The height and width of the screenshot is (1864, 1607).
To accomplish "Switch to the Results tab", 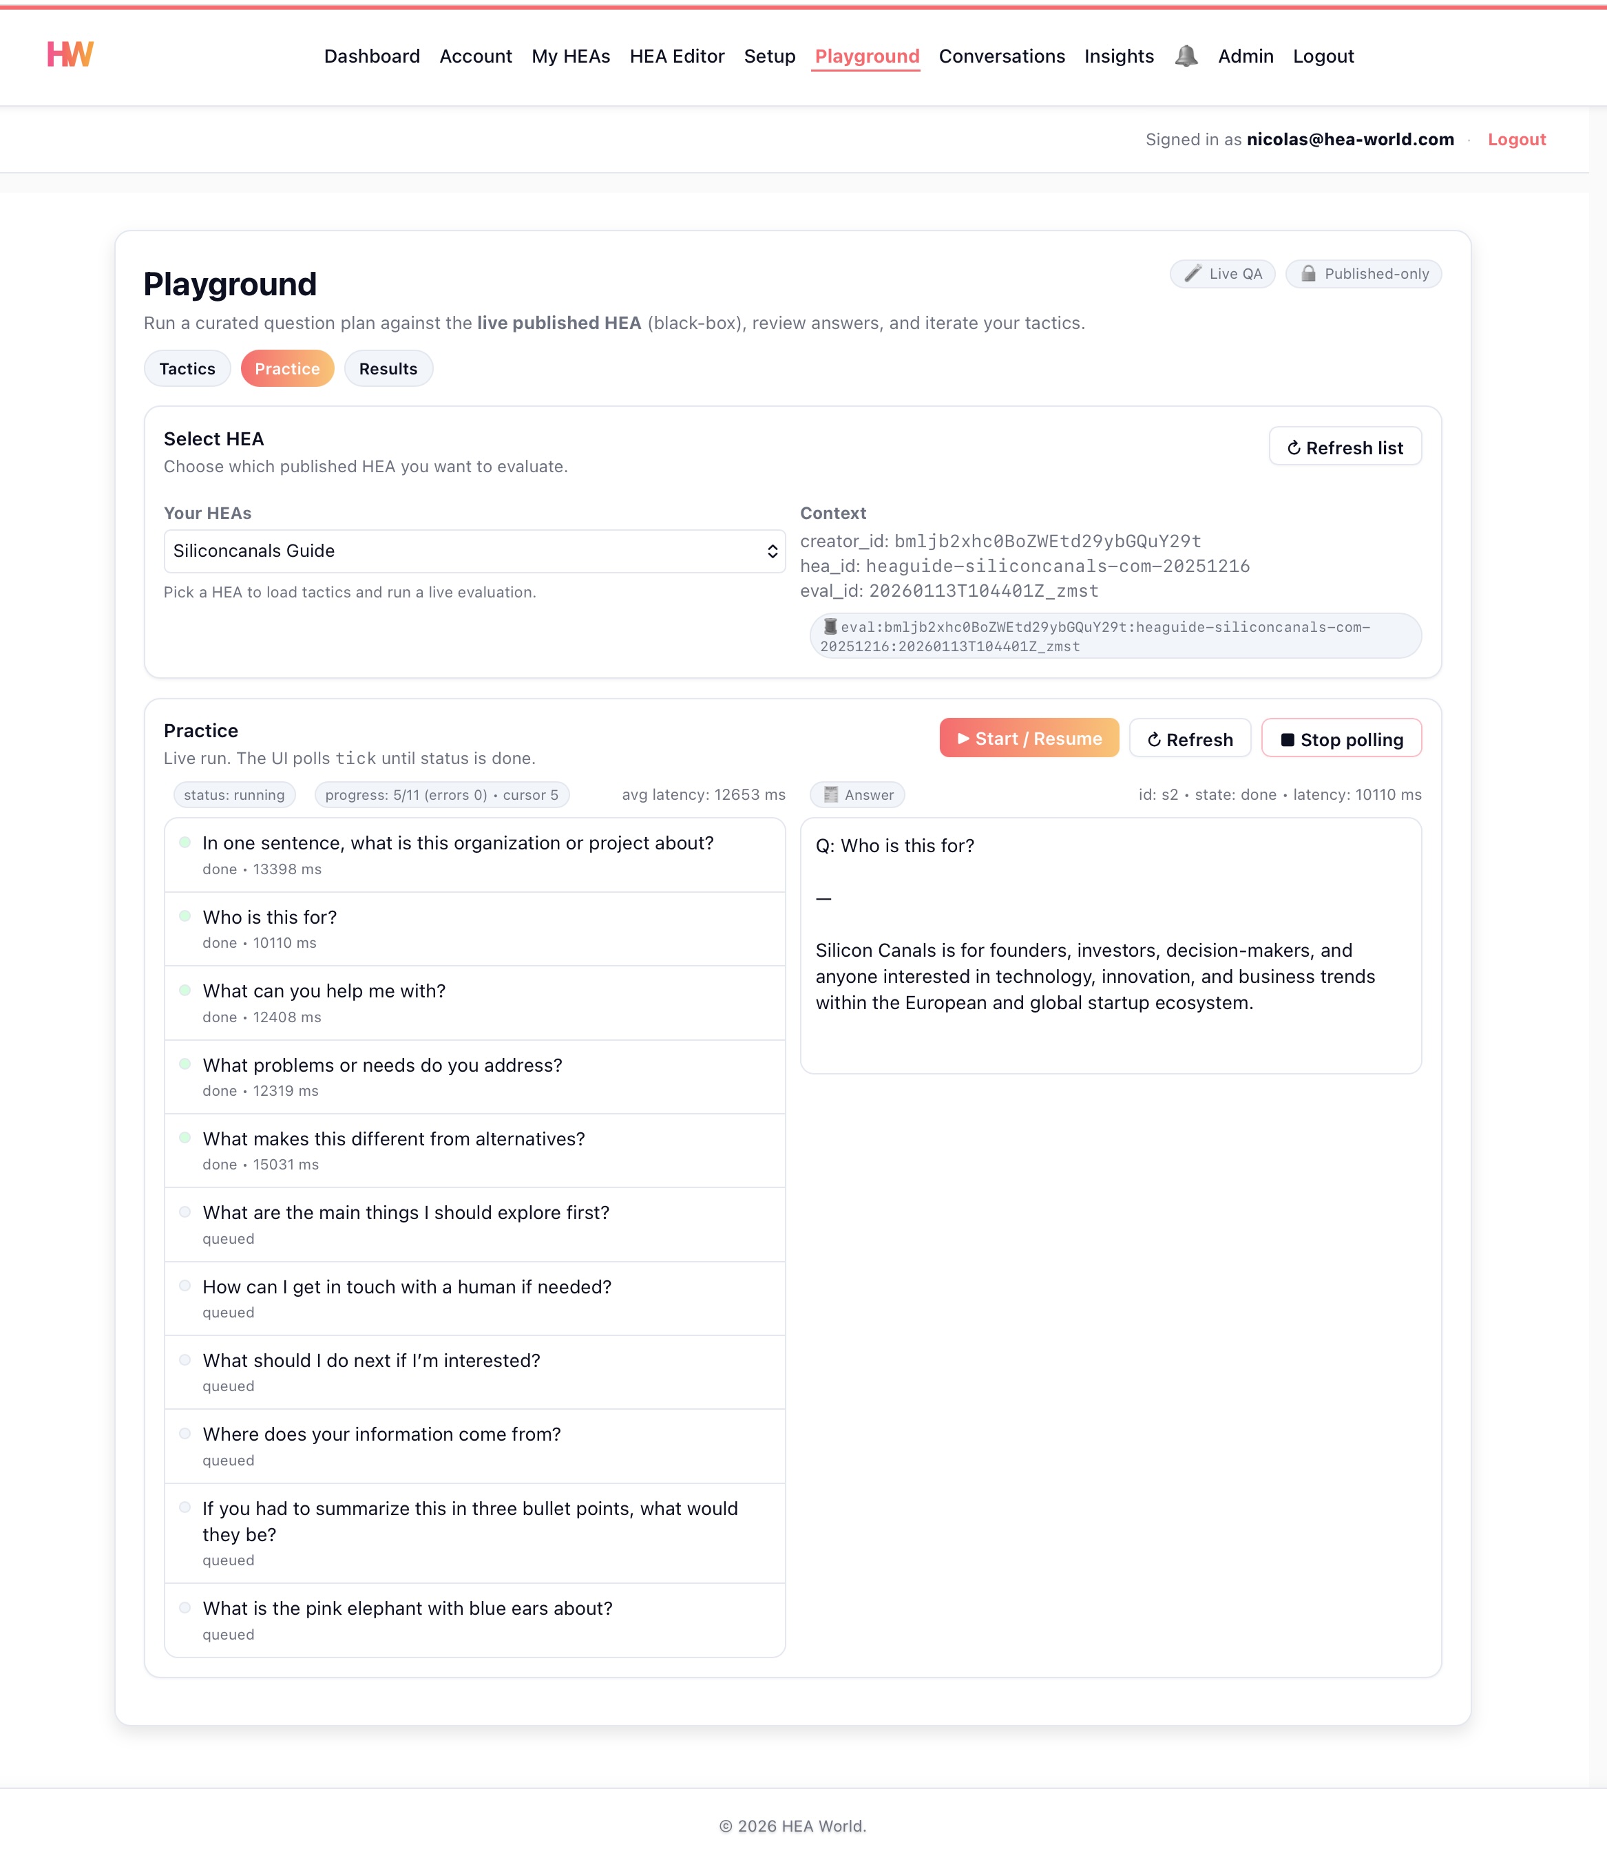I will [388, 369].
